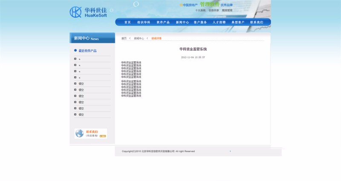Viewport: 341px width, 181px height.
Task: Click the 联系我们 text in sidebar banner
Action: point(92,132)
